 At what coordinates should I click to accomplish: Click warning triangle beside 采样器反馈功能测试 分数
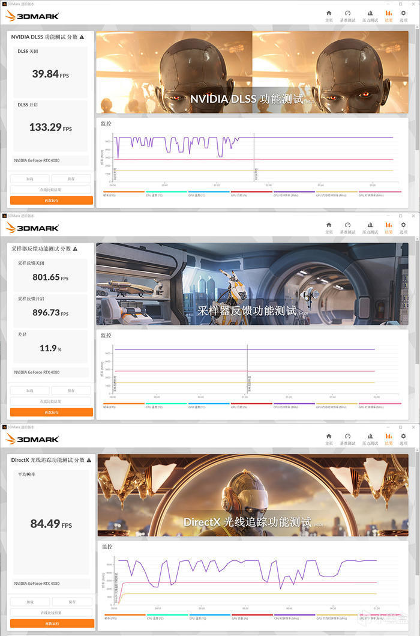[75, 249]
